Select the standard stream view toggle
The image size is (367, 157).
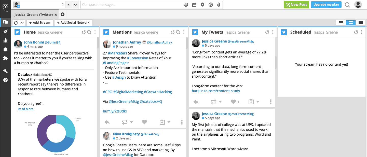click(x=351, y=23)
